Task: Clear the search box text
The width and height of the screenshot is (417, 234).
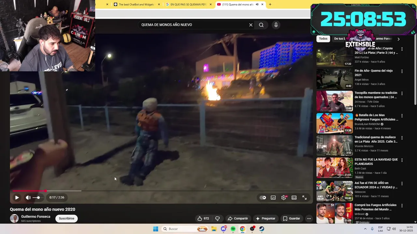Action: coord(251,25)
